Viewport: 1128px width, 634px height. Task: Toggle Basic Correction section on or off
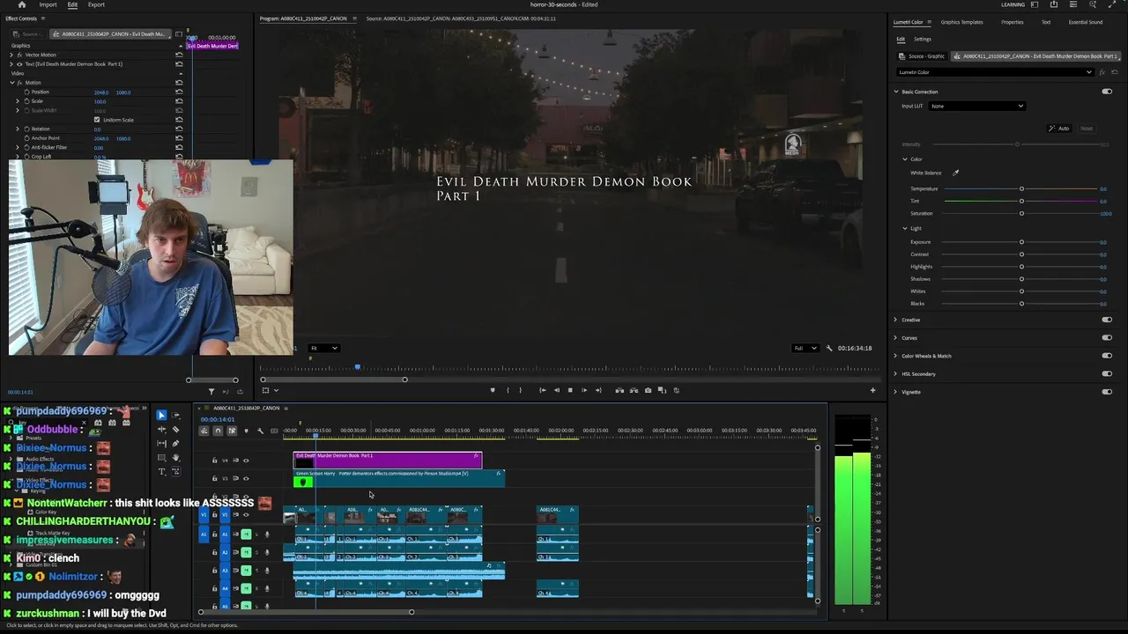tap(1107, 92)
